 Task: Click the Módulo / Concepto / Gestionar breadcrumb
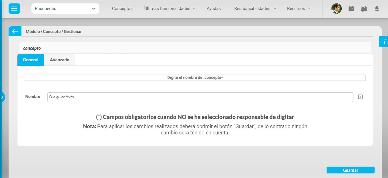pyautogui.click(x=54, y=32)
